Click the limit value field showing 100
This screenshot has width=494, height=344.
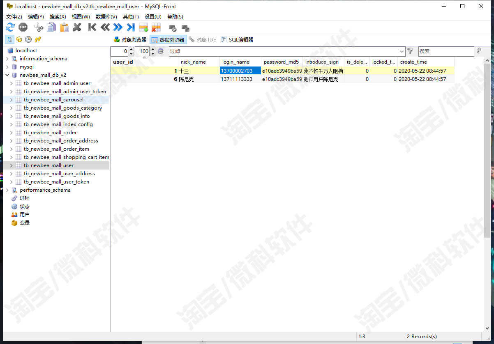(142, 51)
